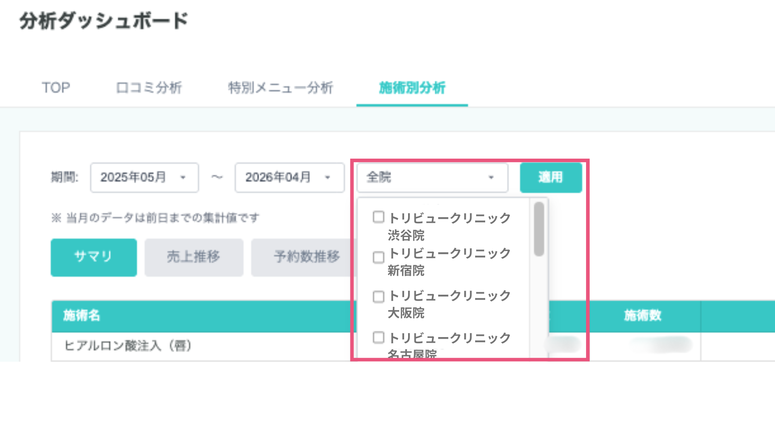The width and height of the screenshot is (775, 436).
Task: Show the 売上推移 view
Action: 194,257
